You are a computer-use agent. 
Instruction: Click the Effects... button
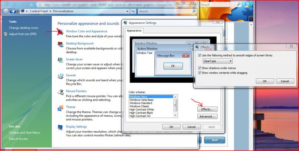pos(207,109)
